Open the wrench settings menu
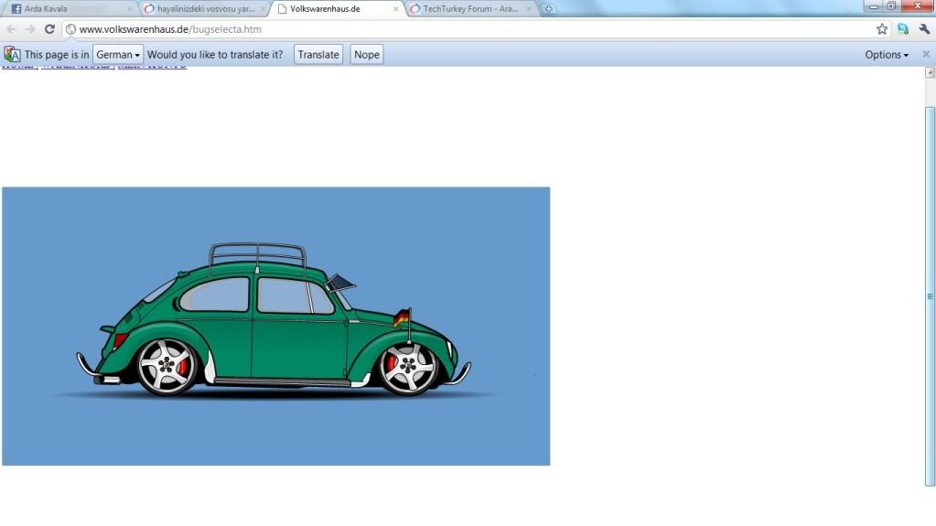The width and height of the screenshot is (936, 526). 924,29
